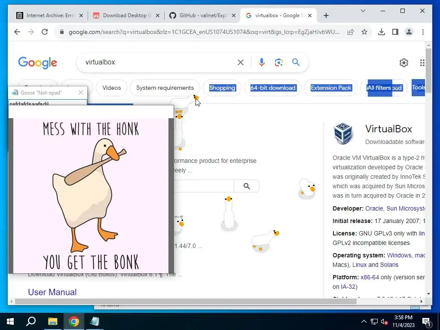Screen dimensions: 440x330
Task: Open the Windows operating system link
Action: click(x=399, y=255)
